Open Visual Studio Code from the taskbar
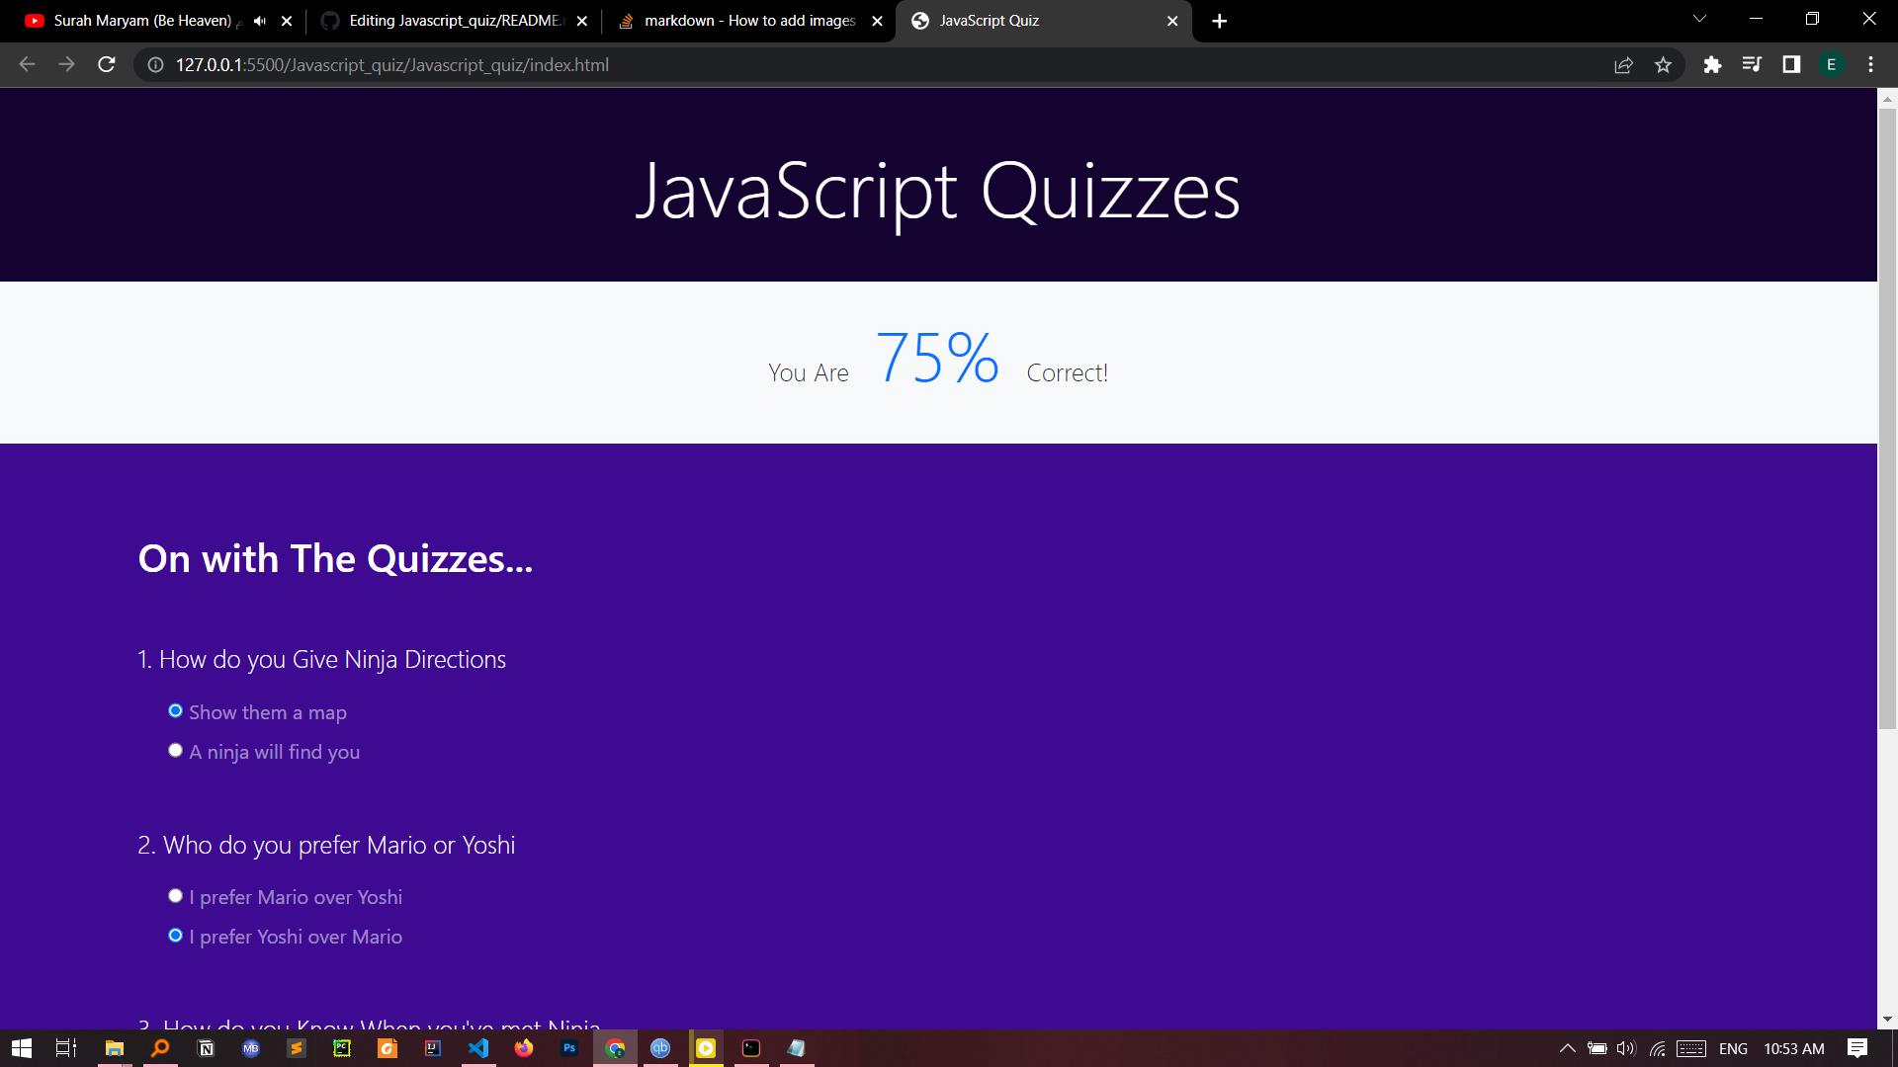 click(478, 1048)
